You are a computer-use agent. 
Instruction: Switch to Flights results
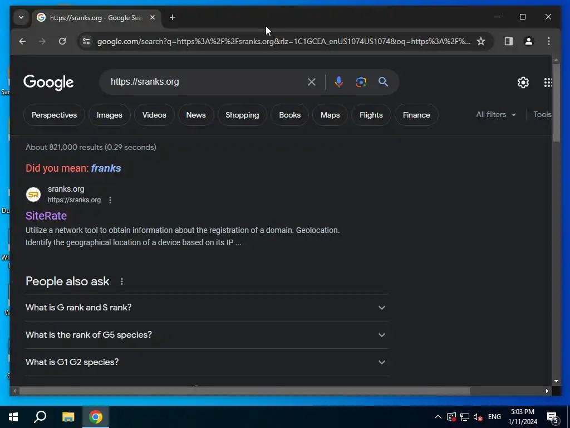(x=371, y=115)
